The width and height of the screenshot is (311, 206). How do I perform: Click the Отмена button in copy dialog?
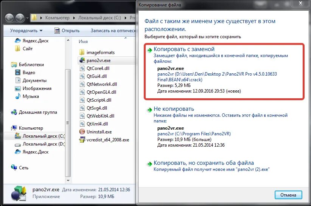click(288, 195)
